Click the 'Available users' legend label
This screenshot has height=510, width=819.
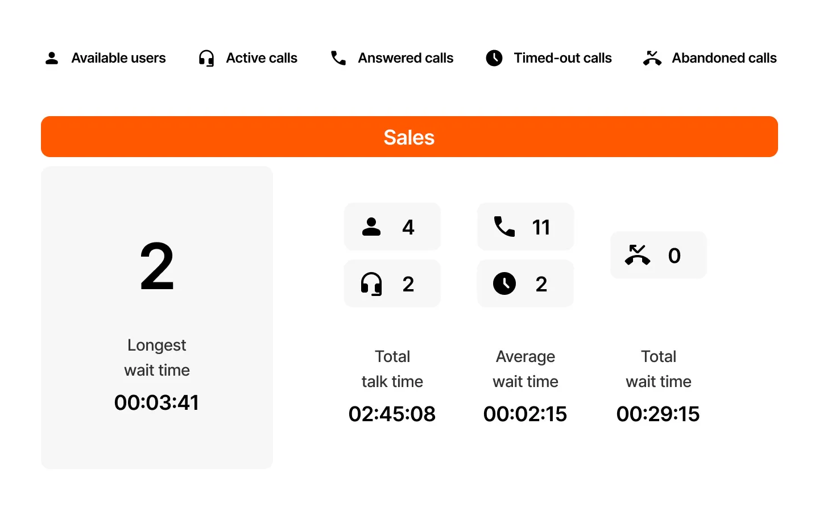point(118,58)
